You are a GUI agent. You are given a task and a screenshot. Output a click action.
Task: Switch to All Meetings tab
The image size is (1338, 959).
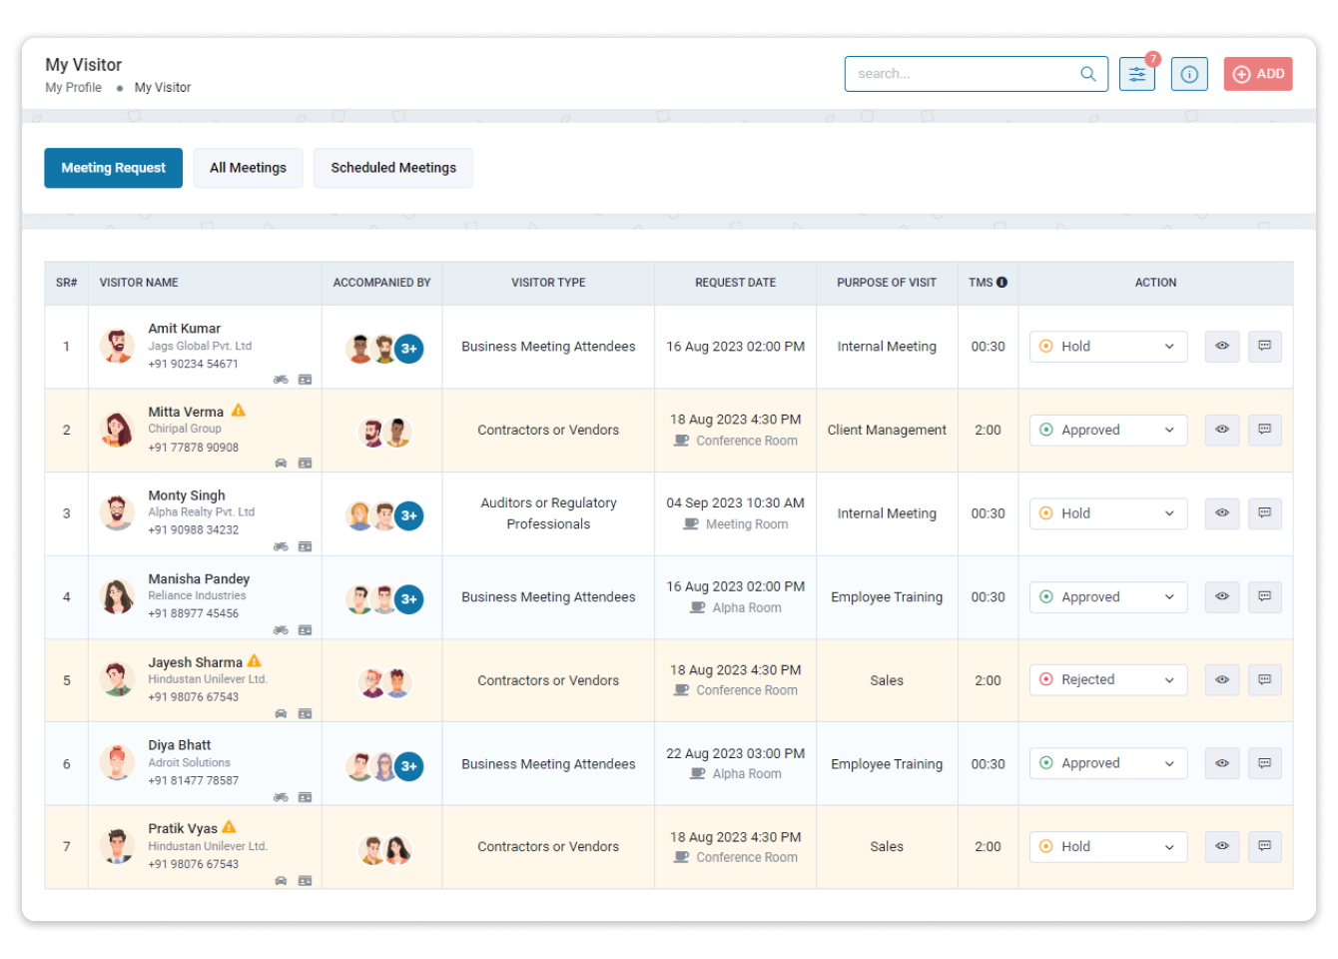248,168
